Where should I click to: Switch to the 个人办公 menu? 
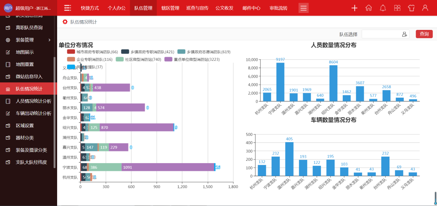[x=117, y=8]
